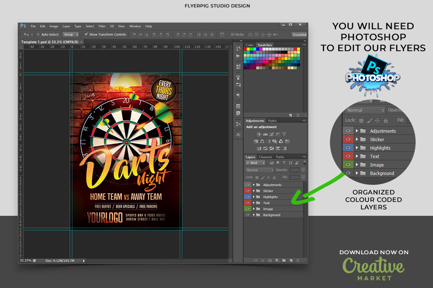Pick the red swatch in Swatches panel

coord(246,49)
